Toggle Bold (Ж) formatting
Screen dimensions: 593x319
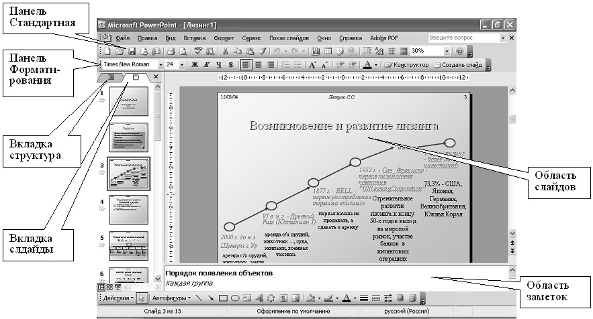(x=195, y=65)
